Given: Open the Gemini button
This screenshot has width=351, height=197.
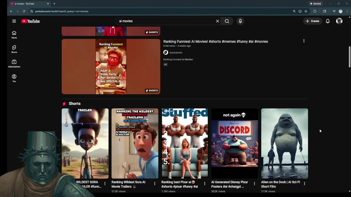Looking at the screenshot, I should 315,4.
